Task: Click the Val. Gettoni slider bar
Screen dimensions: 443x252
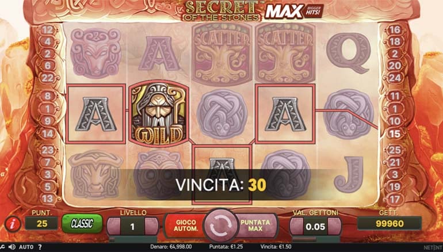Action: pyautogui.click(x=316, y=239)
